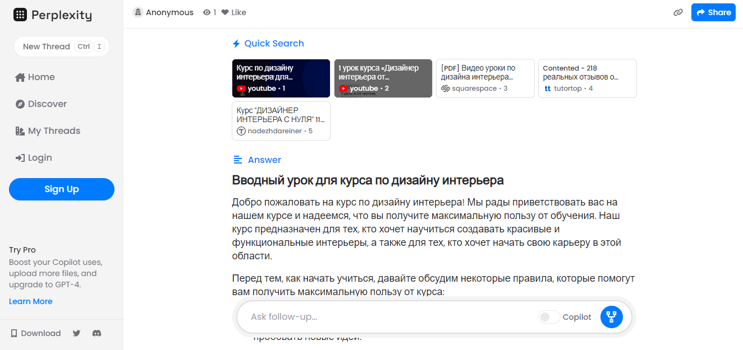
Task: Expand the youtube source card numbered 1
Action: click(281, 78)
